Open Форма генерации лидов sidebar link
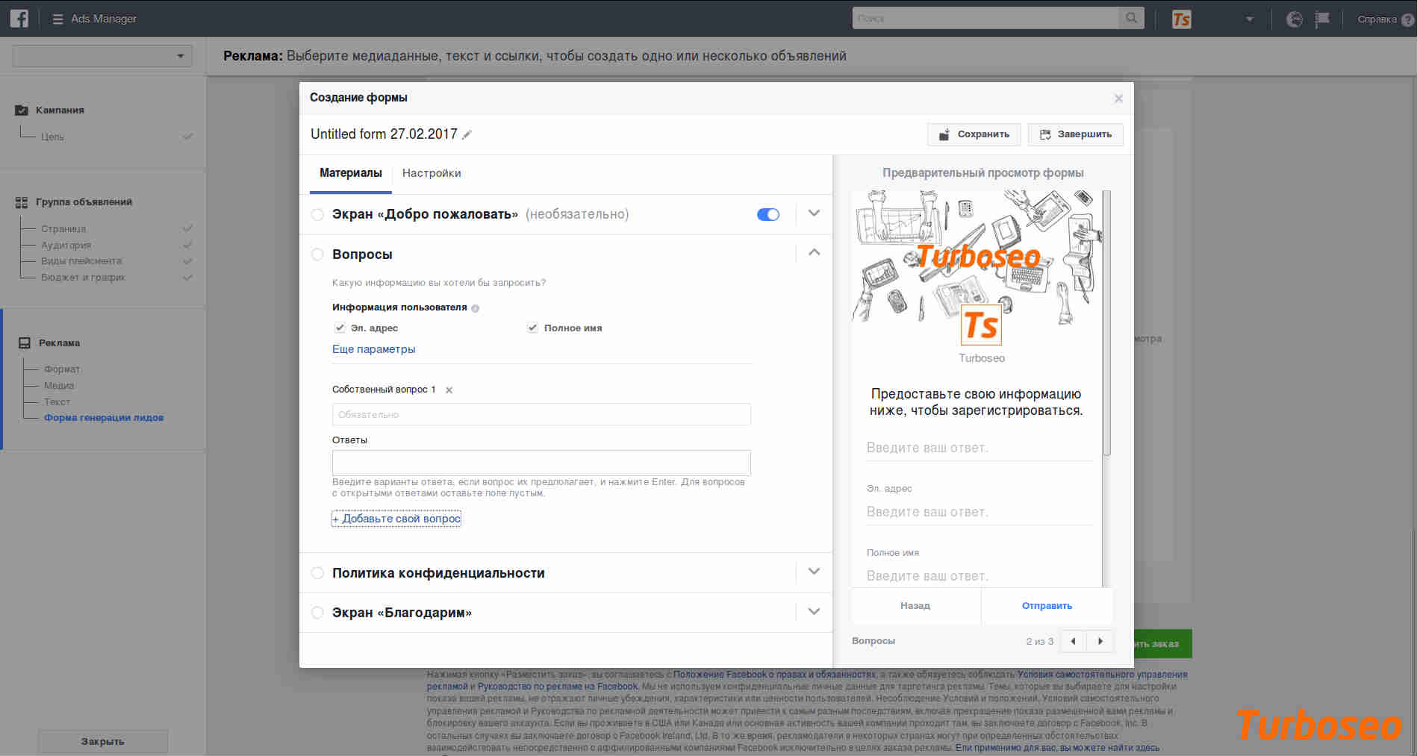The image size is (1417, 756). tap(104, 418)
